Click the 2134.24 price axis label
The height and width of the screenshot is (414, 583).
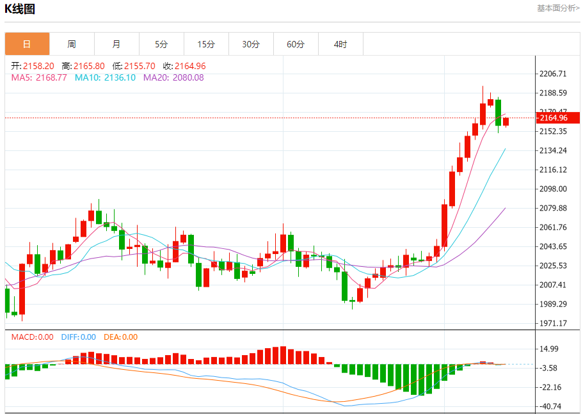(554, 150)
